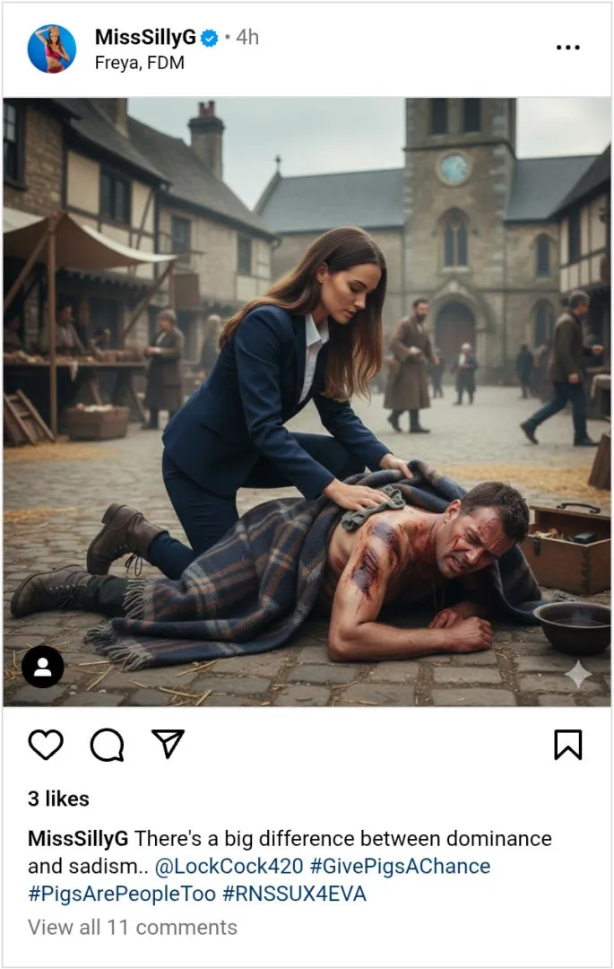Screen dimensions: 614x969
Task: Open the Freya, FDM location page
Action: point(138,63)
